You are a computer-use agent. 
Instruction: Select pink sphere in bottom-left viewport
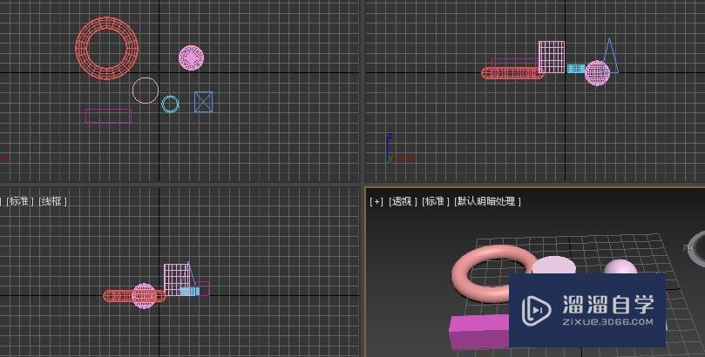pyautogui.click(x=144, y=296)
